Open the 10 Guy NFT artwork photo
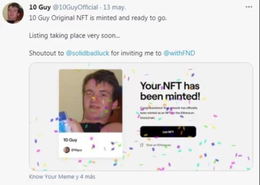The image size is (260, 185). tap(90, 101)
